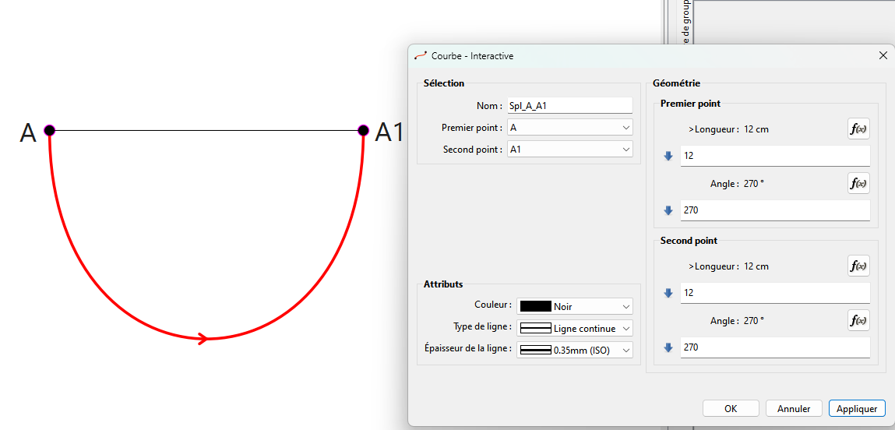Open the Premier point dropdown

(x=569, y=128)
